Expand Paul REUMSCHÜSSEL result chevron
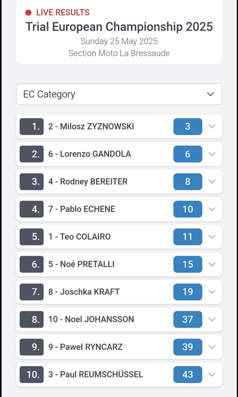This screenshot has height=397, width=238. (212, 374)
